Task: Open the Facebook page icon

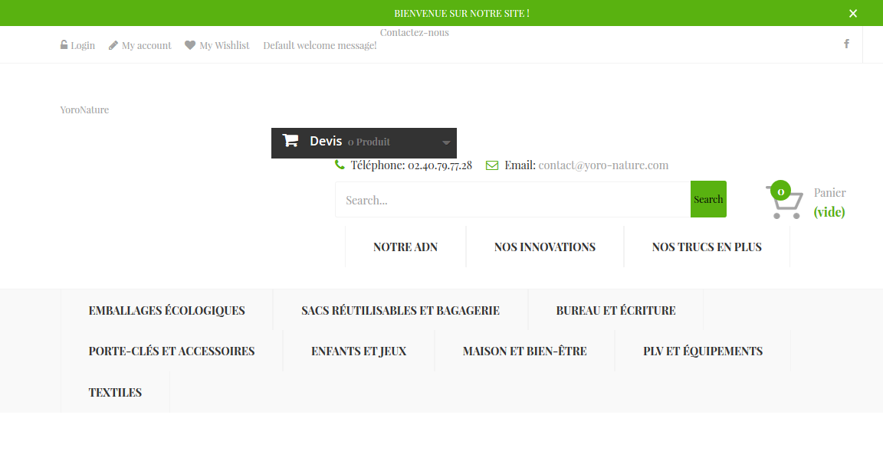Action: [846, 44]
